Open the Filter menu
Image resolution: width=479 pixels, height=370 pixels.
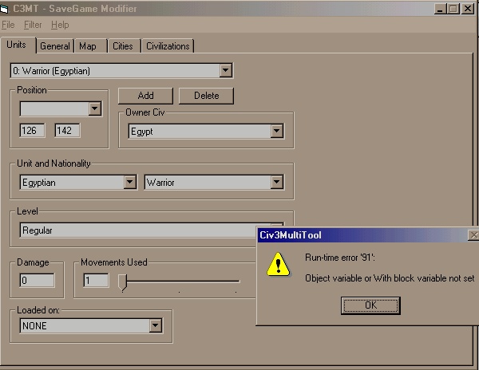coord(33,26)
